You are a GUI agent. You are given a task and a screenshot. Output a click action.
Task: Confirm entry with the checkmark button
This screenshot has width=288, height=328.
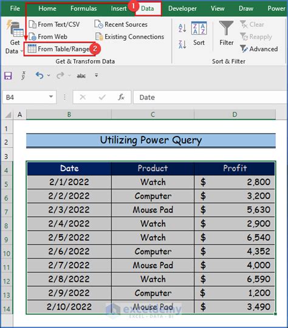(x=102, y=97)
